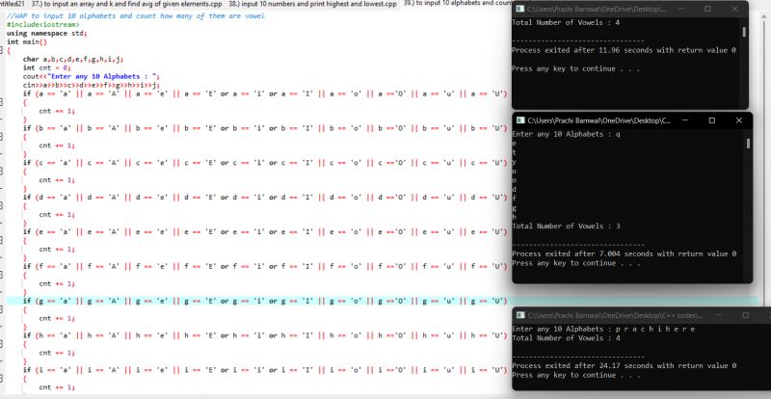
Task: Click the line 'int cnt = 0;'
Action: pos(47,67)
